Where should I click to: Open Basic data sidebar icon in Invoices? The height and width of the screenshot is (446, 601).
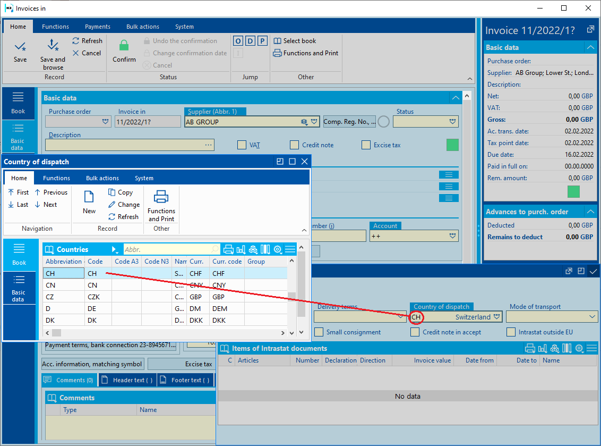(17, 137)
